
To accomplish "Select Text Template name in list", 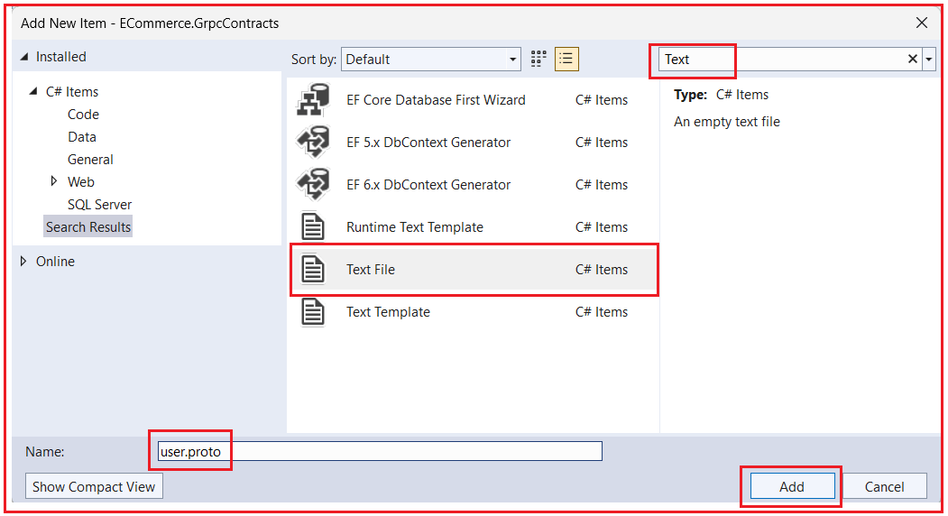I will [x=388, y=311].
